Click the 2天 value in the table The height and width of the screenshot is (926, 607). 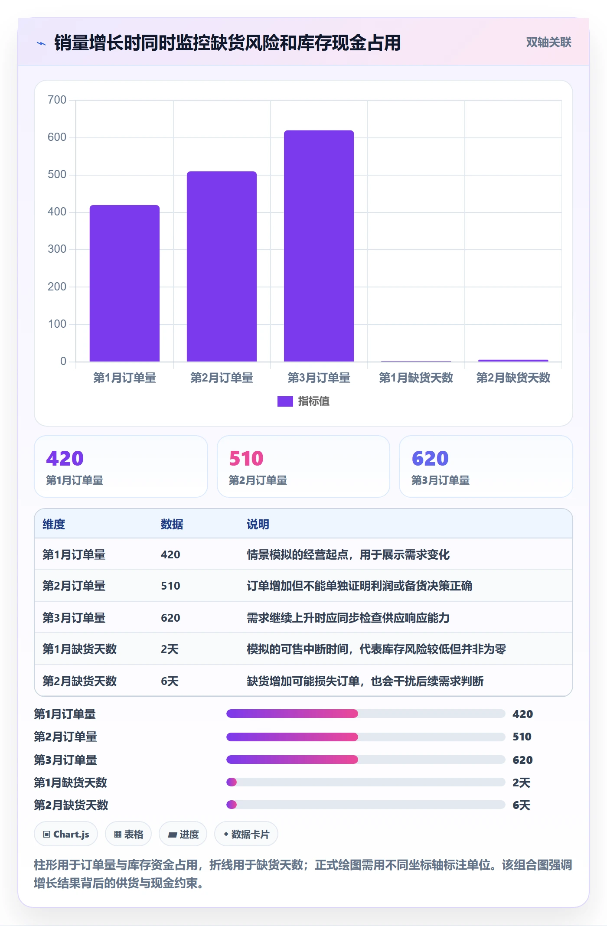coord(170,649)
